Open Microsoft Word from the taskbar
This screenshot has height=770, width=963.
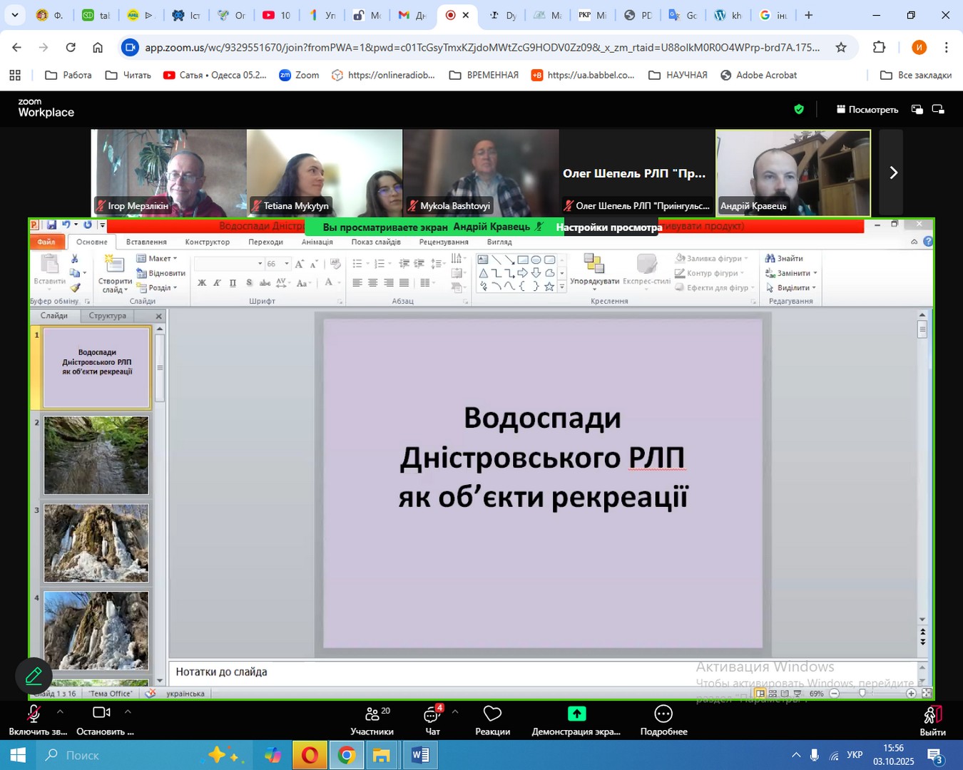click(x=419, y=755)
